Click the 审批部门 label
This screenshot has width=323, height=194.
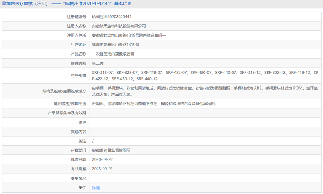pos(79,150)
